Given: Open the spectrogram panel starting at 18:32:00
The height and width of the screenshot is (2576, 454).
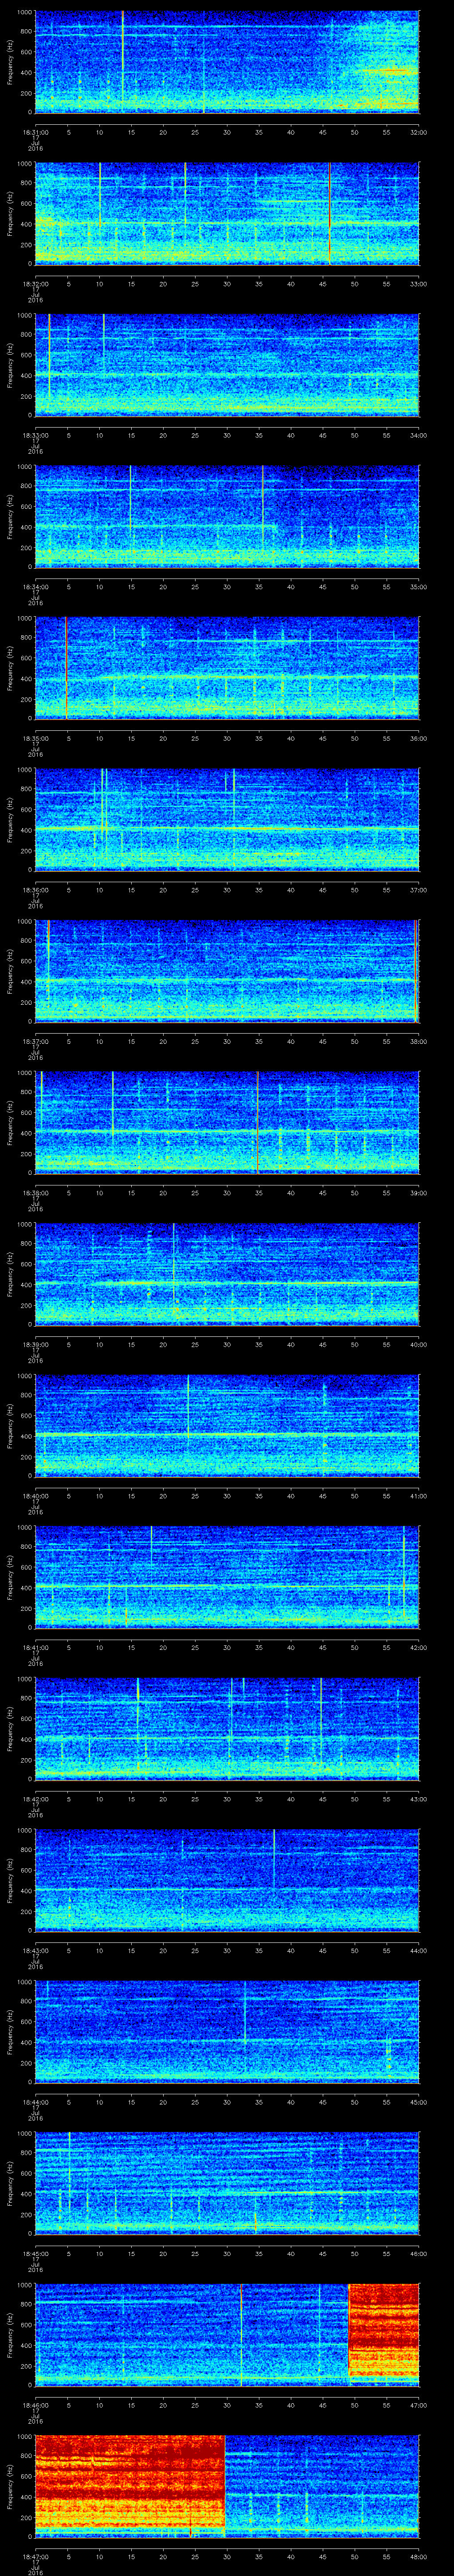Looking at the screenshot, I should 227,213.
